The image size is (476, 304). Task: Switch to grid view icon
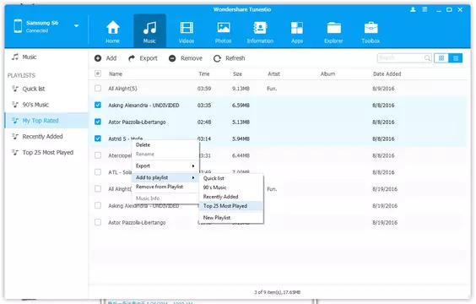point(441,58)
